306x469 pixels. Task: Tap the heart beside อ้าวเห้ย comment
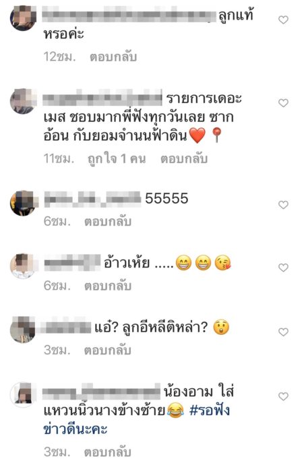[283, 267]
